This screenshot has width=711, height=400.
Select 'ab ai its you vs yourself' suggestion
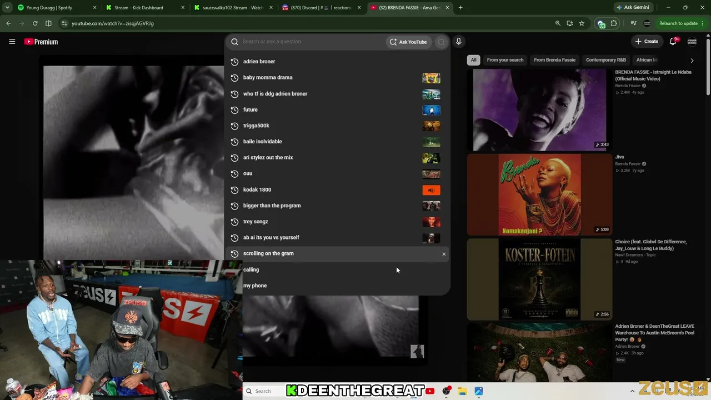click(337, 238)
